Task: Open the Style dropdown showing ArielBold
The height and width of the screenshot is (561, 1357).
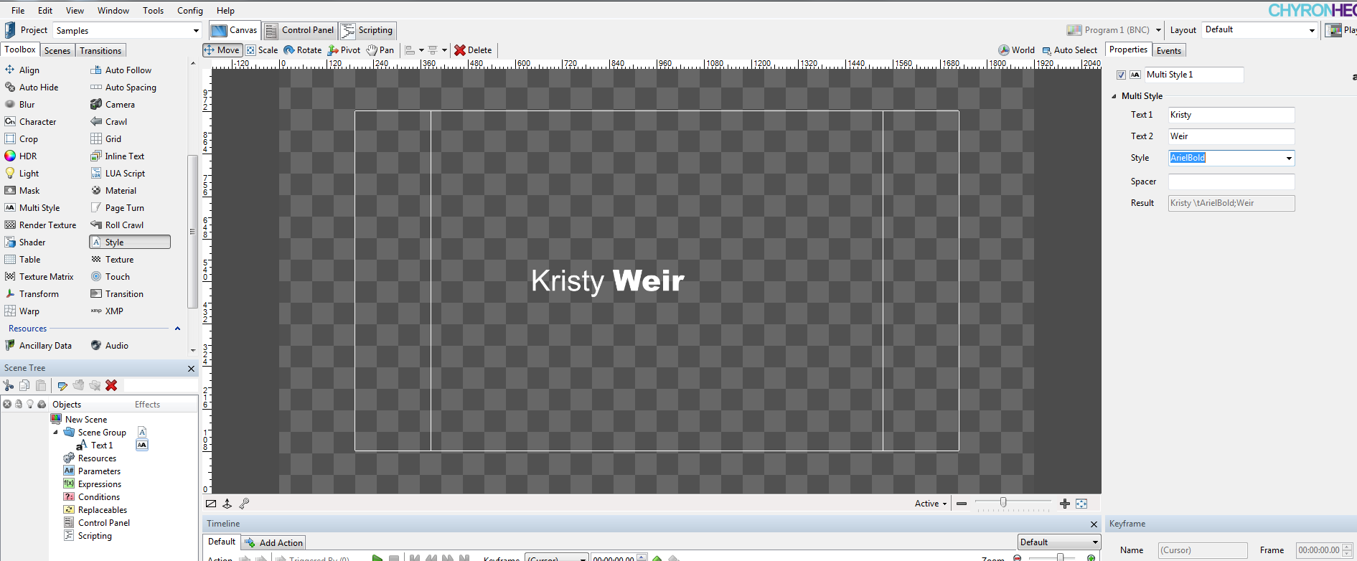Action: (1289, 158)
